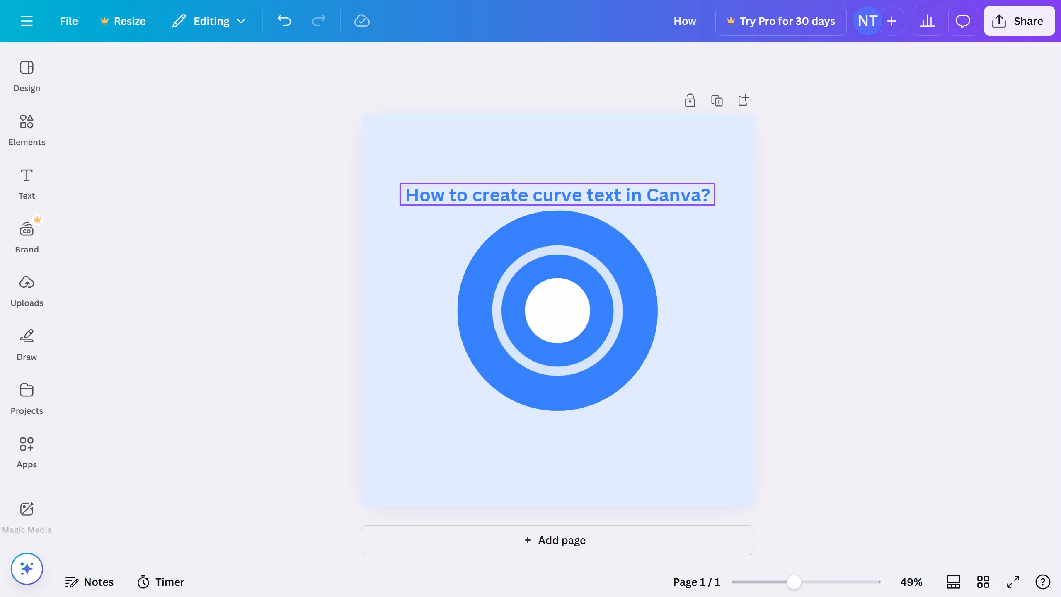Image resolution: width=1061 pixels, height=597 pixels.
Task: Duplicate the current page
Action: [717, 100]
